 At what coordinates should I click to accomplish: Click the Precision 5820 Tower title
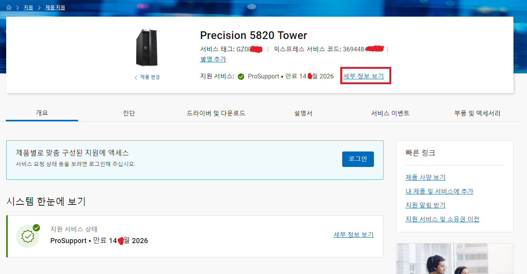254,36
